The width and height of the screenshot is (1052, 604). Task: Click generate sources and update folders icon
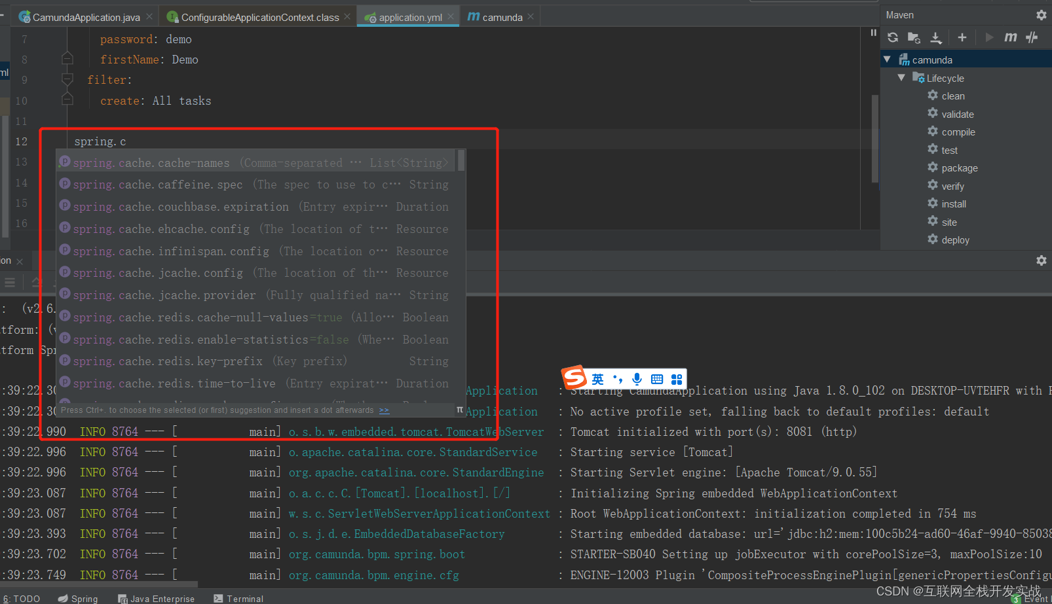pos(914,37)
